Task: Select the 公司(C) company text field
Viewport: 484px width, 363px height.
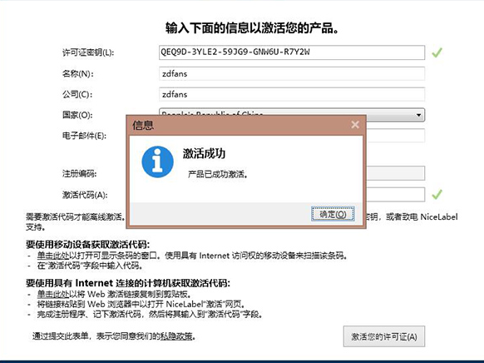Action: (x=292, y=94)
